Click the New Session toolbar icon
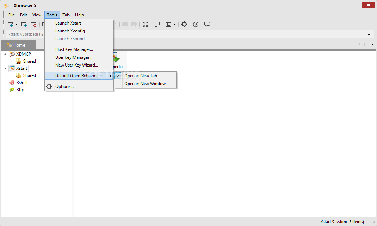377x226 pixels. coord(10,24)
